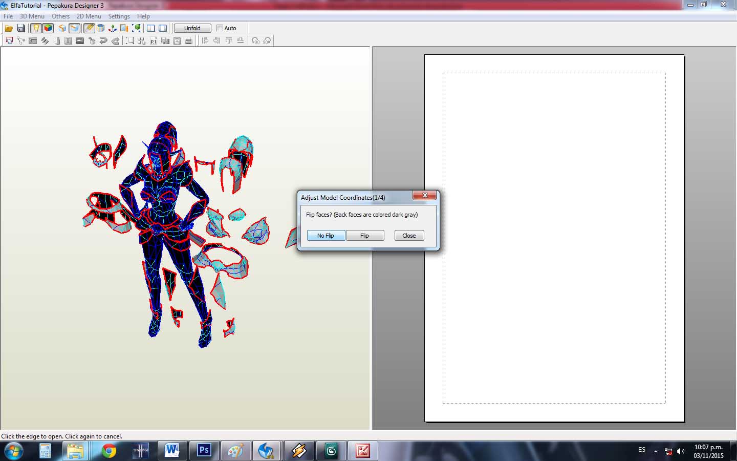Click the first rotate 90 degrees icon
The height and width of the screenshot is (461, 737).
point(255,40)
